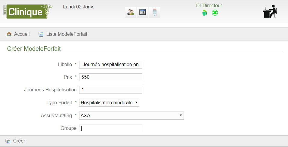Expand the Type Forfait dropdown
288x147 pixels.
(109, 103)
